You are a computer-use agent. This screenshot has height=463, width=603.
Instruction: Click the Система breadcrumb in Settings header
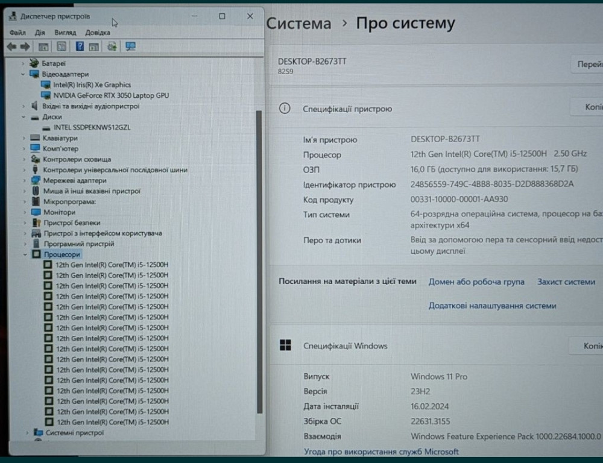[298, 24]
